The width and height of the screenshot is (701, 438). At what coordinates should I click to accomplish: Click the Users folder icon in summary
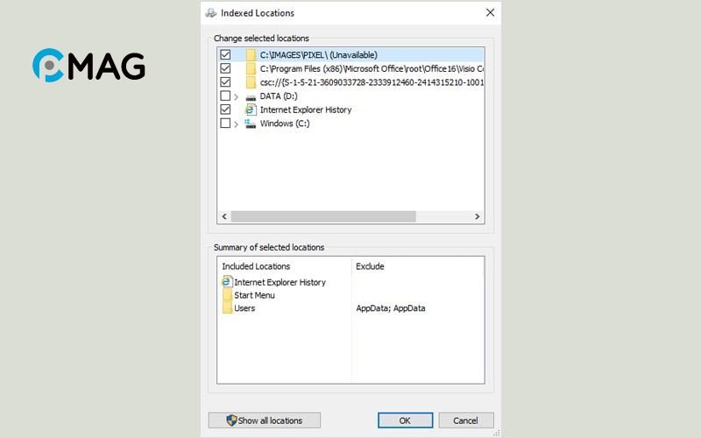pos(227,308)
